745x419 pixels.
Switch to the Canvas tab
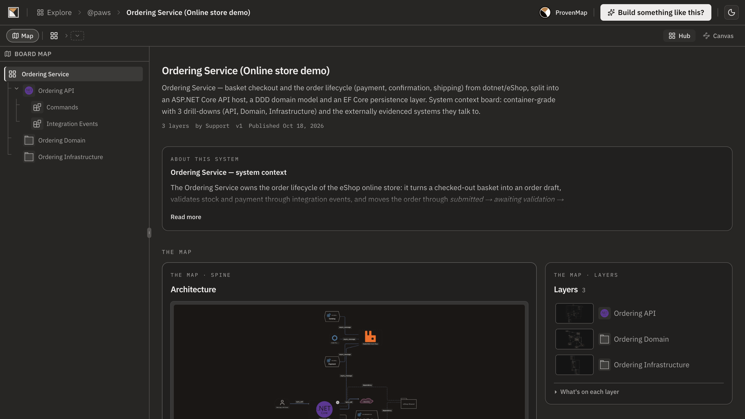click(x=718, y=36)
